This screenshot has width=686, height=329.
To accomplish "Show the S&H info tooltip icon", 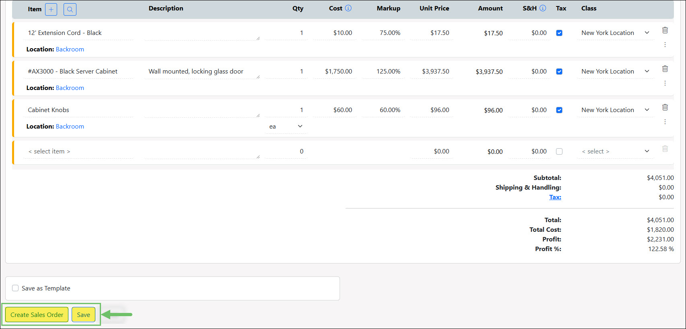I will click(543, 8).
